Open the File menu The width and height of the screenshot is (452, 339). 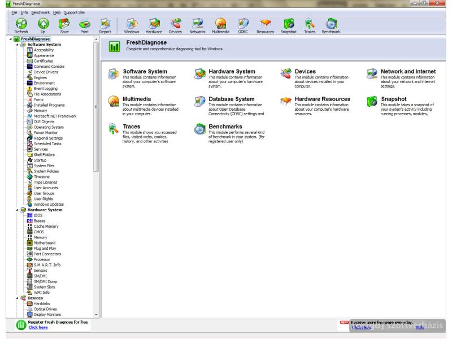pos(14,12)
